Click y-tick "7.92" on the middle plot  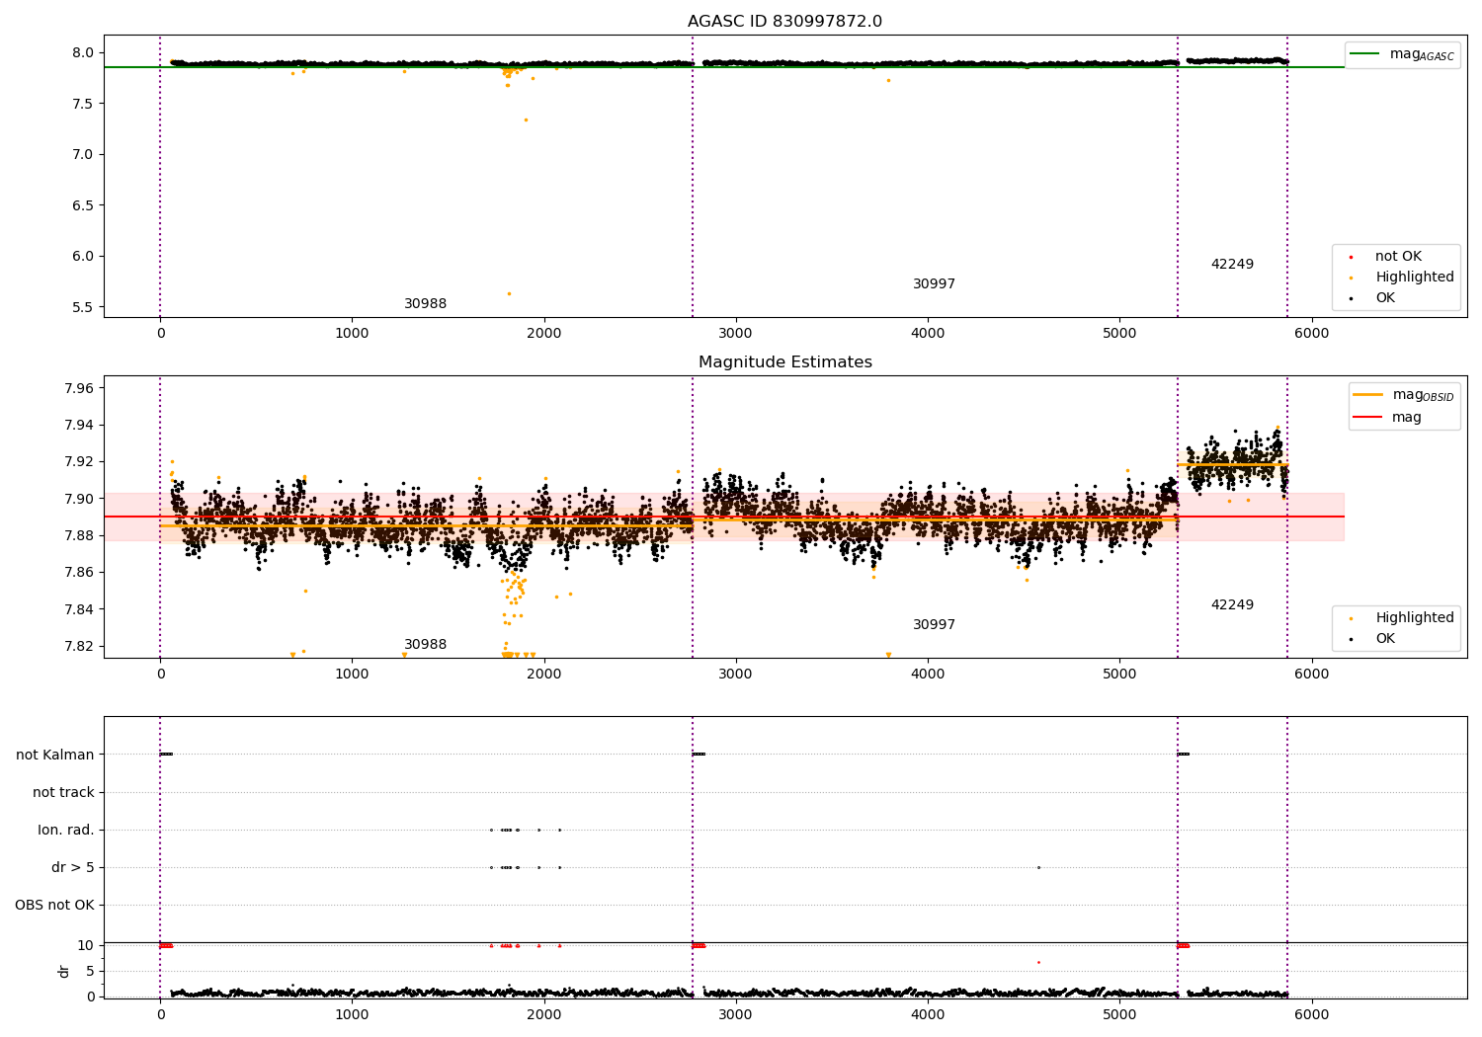[78, 462]
